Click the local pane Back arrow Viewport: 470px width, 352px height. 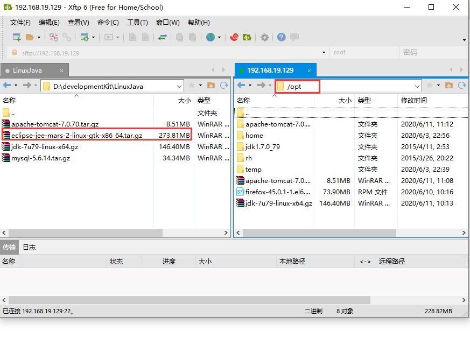pos(7,86)
